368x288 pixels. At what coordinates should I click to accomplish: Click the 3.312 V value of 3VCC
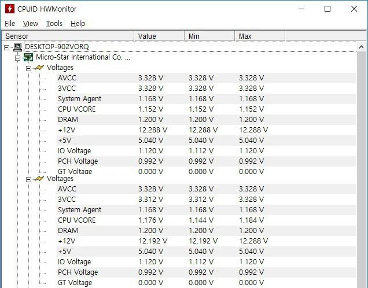click(x=150, y=200)
